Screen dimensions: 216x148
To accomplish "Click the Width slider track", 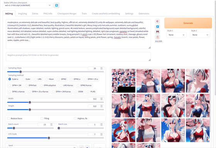I will tap(56, 102).
